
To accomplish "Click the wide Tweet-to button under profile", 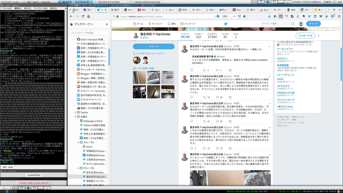I will 153,46.
